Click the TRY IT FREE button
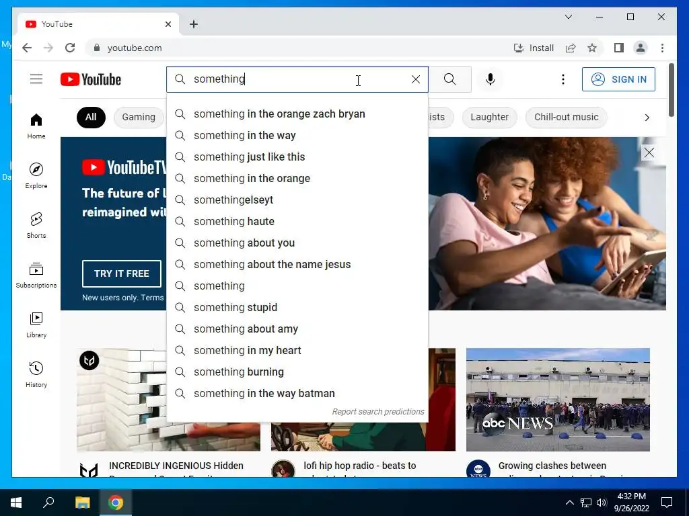This screenshot has height=516, width=689. coord(121,273)
